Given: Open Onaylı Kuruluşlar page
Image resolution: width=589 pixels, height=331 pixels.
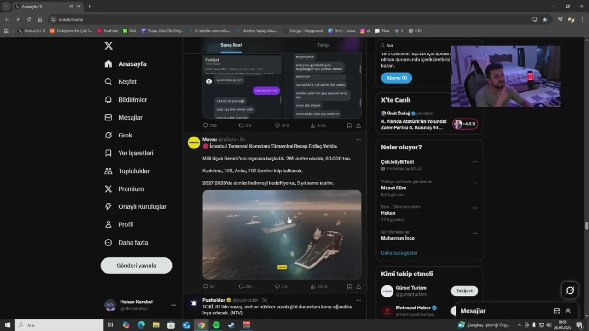Looking at the screenshot, I should click(x=135, y=206).
